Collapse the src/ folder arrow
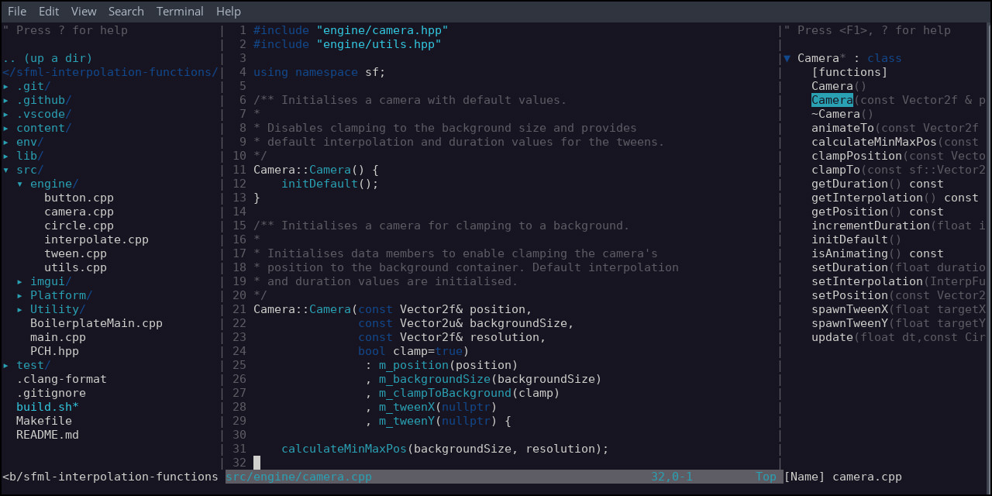 click(5, 170)
